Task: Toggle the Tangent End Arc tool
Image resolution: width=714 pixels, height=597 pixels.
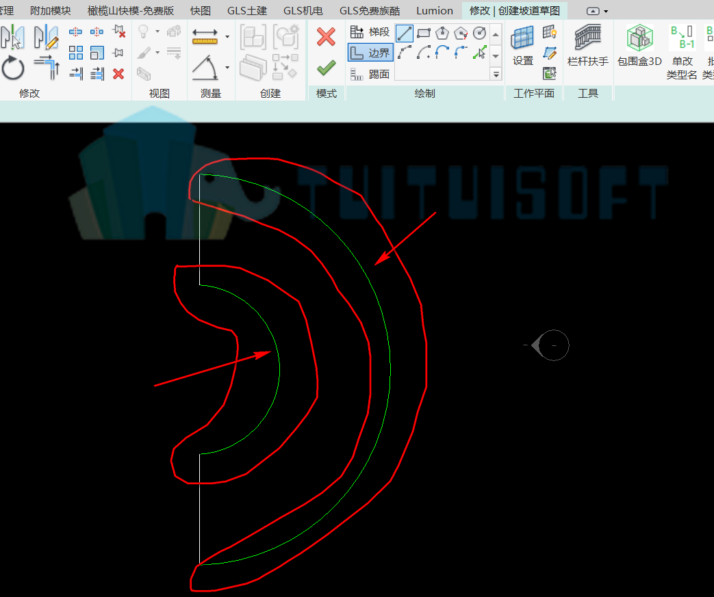Action: click(x=442, y=53)
